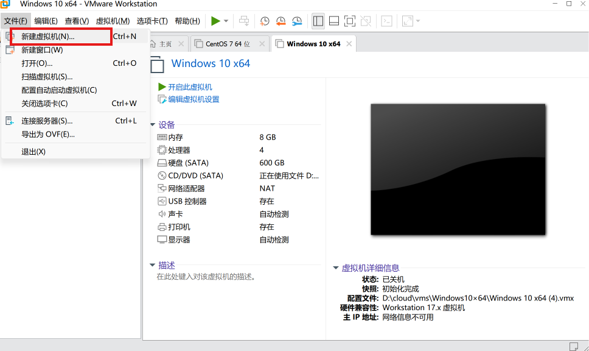
Task: Select 退出(X) menu entry
Action: [x=75, y=152]
